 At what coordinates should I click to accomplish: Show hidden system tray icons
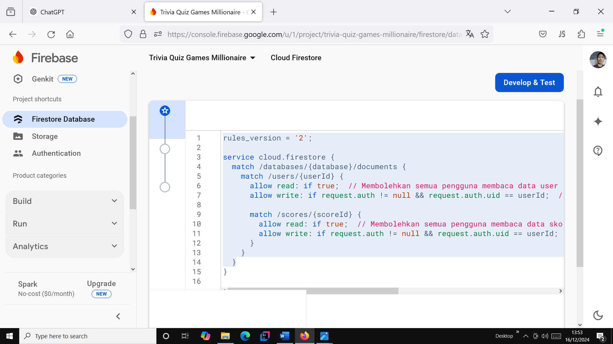[526, 336]
